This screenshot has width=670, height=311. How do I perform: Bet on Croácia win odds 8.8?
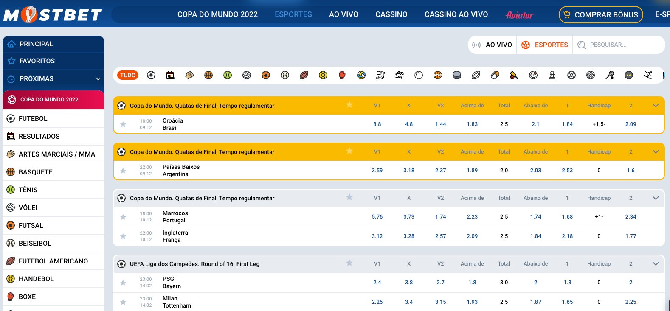tap(377, 124)
